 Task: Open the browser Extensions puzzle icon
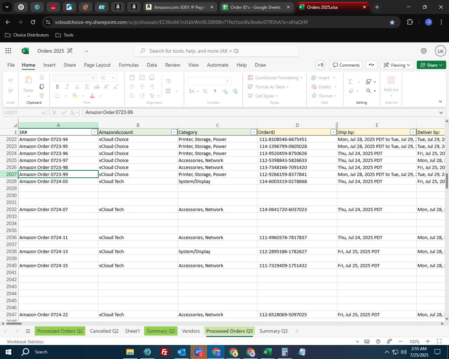(x=410, y=22)
